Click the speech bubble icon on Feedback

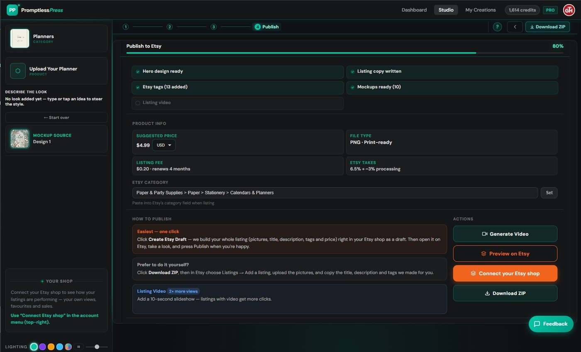pos(537,324)
